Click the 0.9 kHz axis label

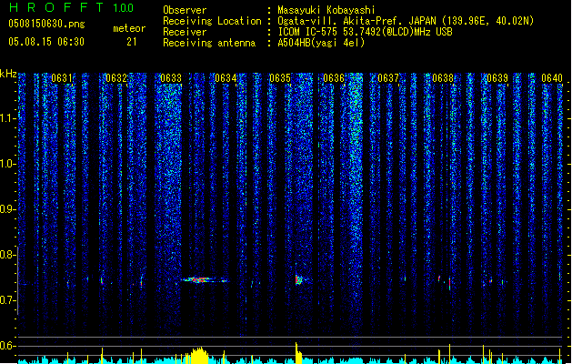click(7, 209)
